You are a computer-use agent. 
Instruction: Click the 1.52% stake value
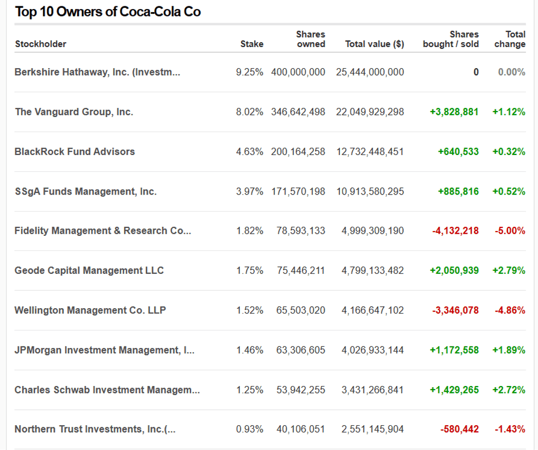click(x=250, y=310)
